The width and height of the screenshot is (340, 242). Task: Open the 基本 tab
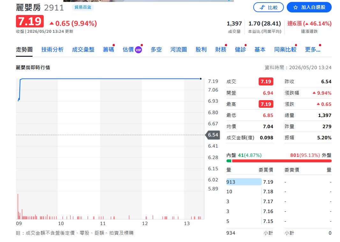260,50
